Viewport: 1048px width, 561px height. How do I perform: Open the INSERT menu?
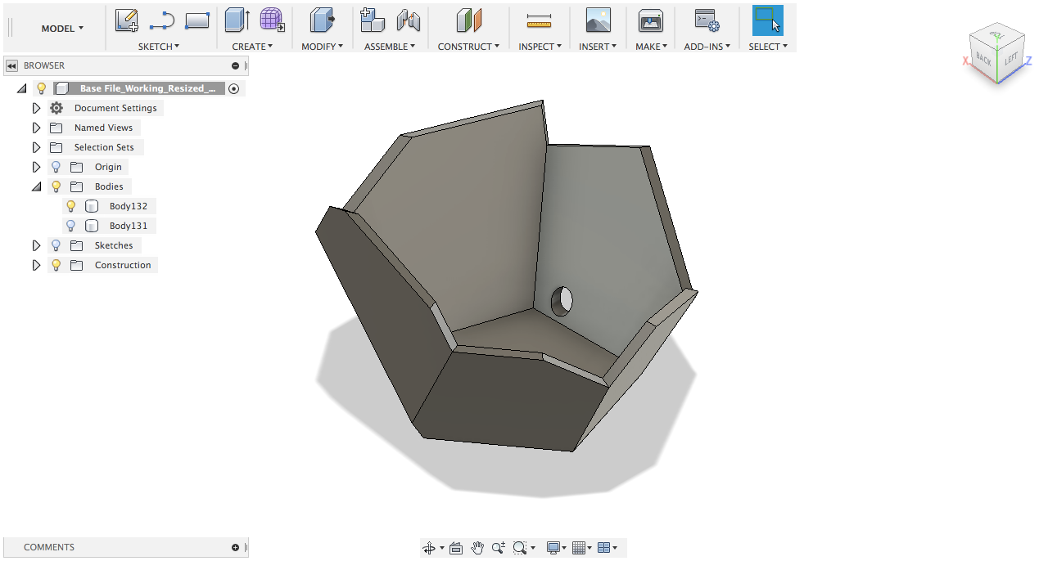pos(598,47)
